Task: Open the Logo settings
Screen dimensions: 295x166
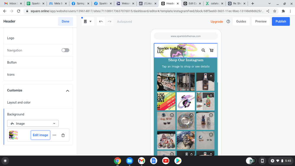Action: pyautogui.click(x=38, y=38)
